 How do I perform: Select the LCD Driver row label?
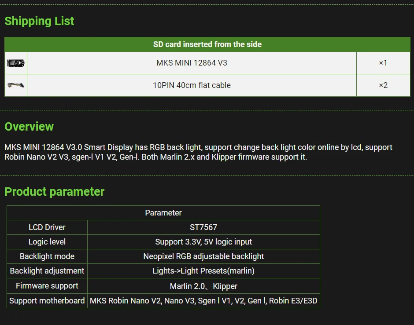pyautogui.click(x=47, y=227)
